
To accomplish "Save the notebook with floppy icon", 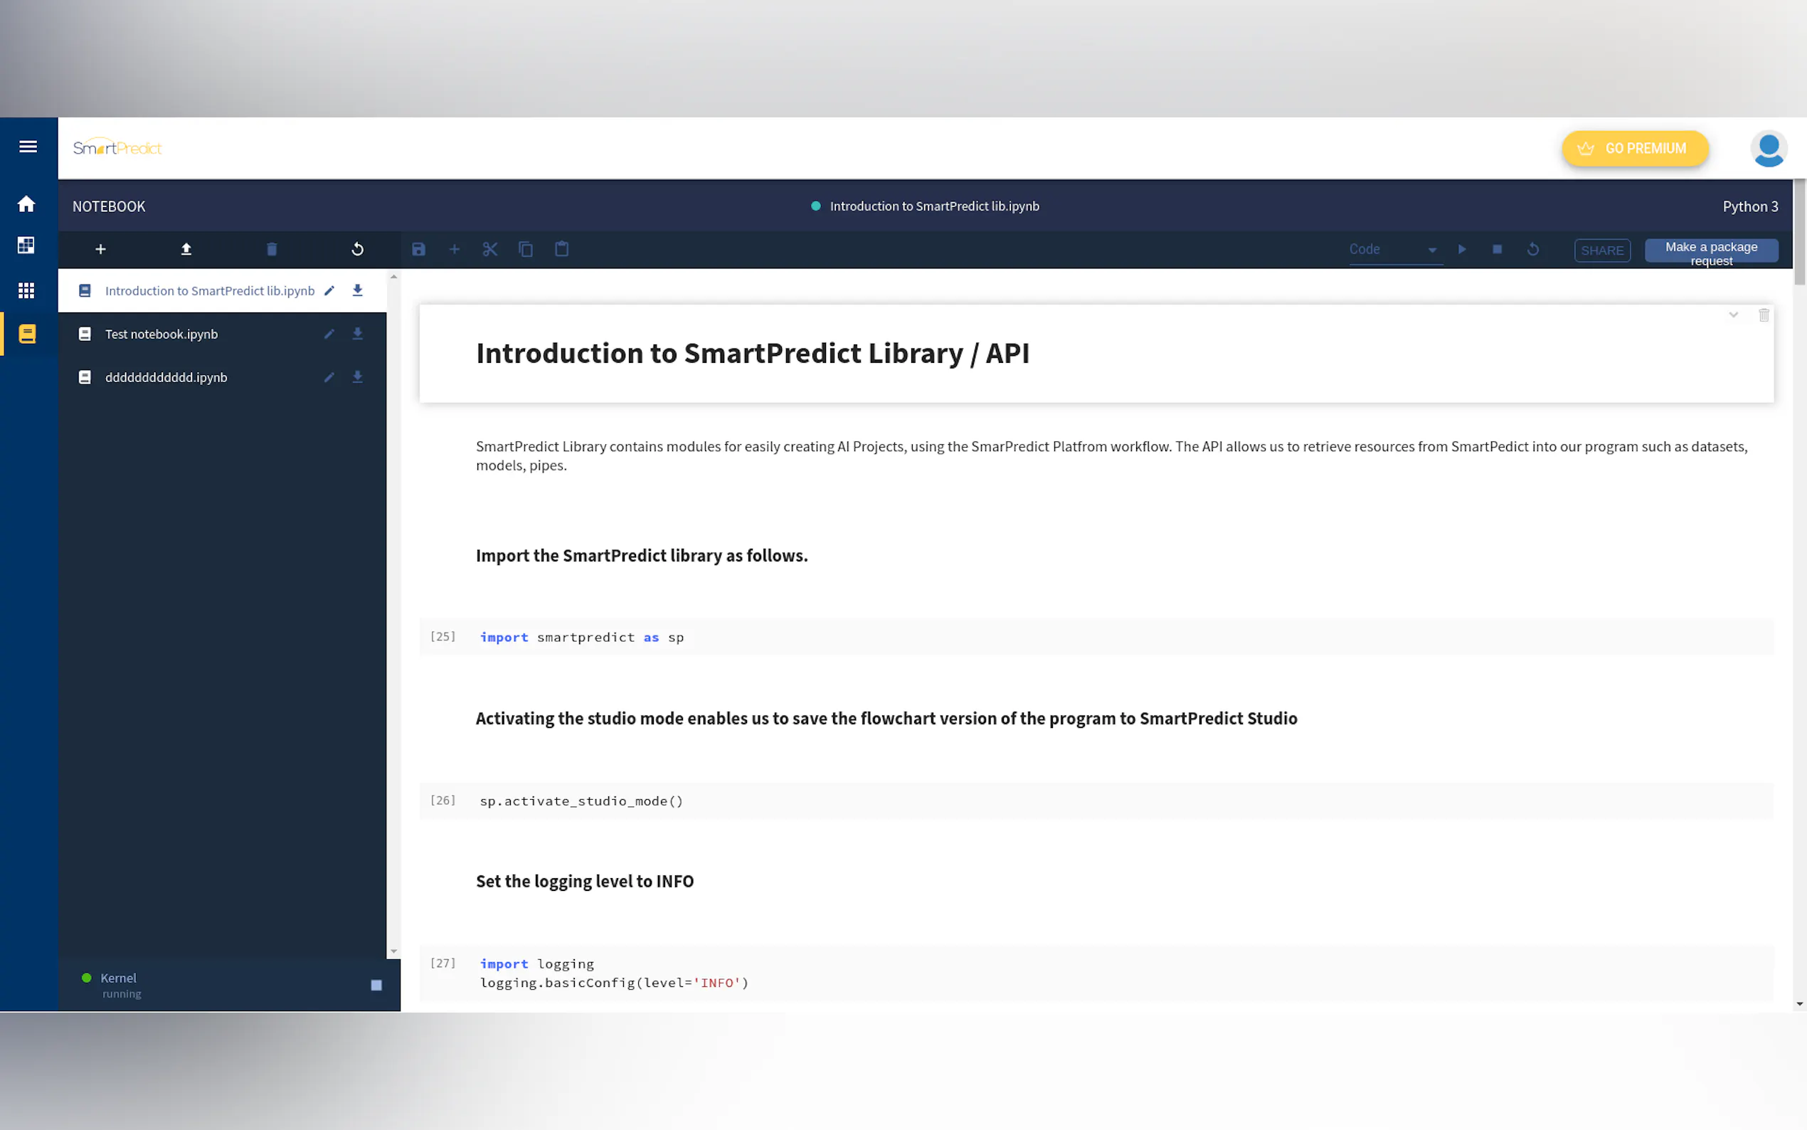I will (418, 249).
